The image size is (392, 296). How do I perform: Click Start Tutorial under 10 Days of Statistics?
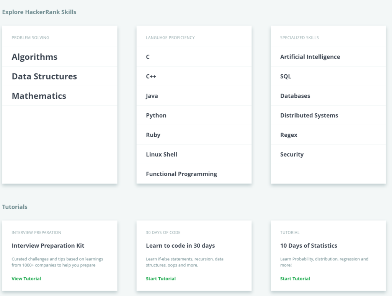coord(295,278)
